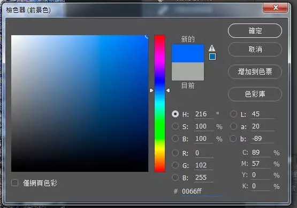
Task: Click the out-of-gamut warning triangle icon
Action: pyautogui.click(x=212, y=49)
